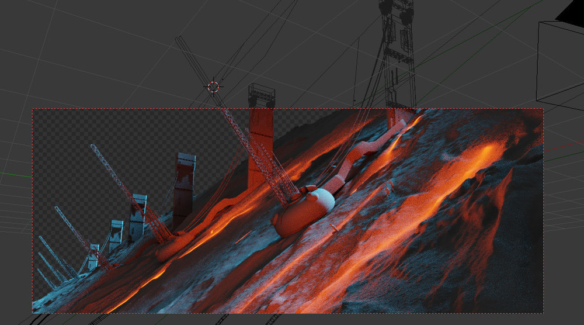The image size is (584, 325).
Task: Click the green axis line at left edge
Action: (x=15, y=175)
